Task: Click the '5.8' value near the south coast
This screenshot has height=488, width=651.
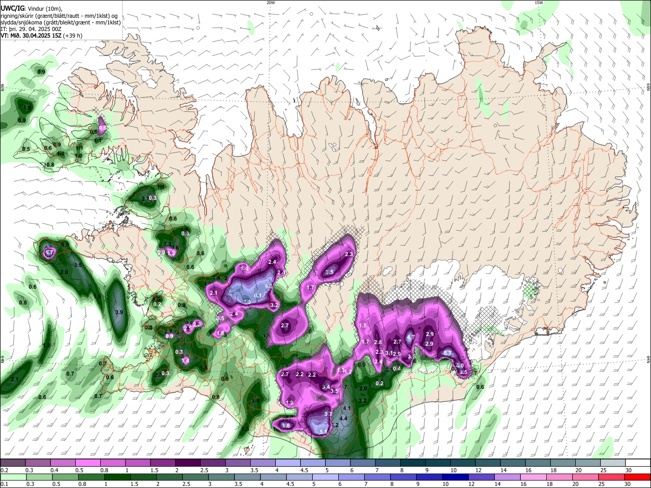Action: 323,432
